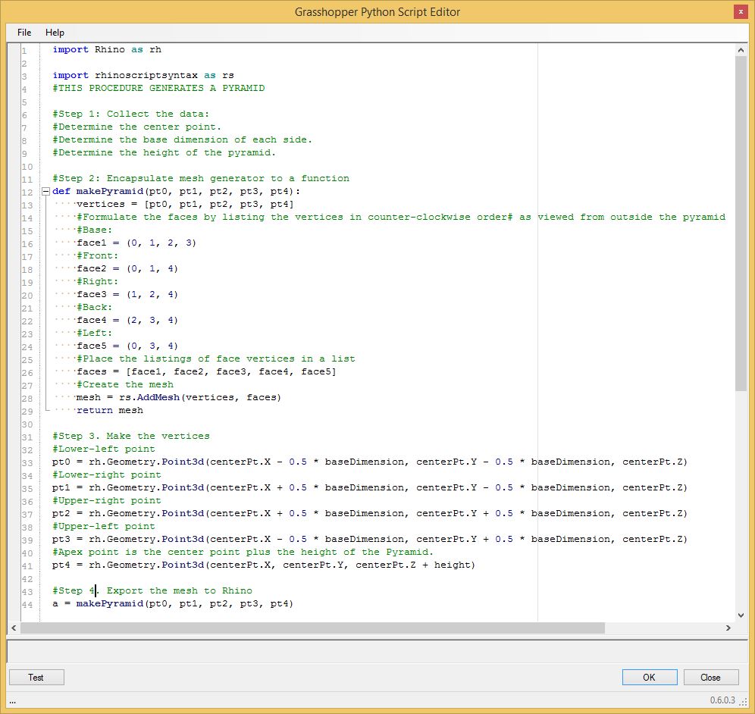Image resolution: width=755 pixels, height=714 pixels.
Task: Click '#Determine the height of the pyramid.' comment
Action: click(164, 152)
